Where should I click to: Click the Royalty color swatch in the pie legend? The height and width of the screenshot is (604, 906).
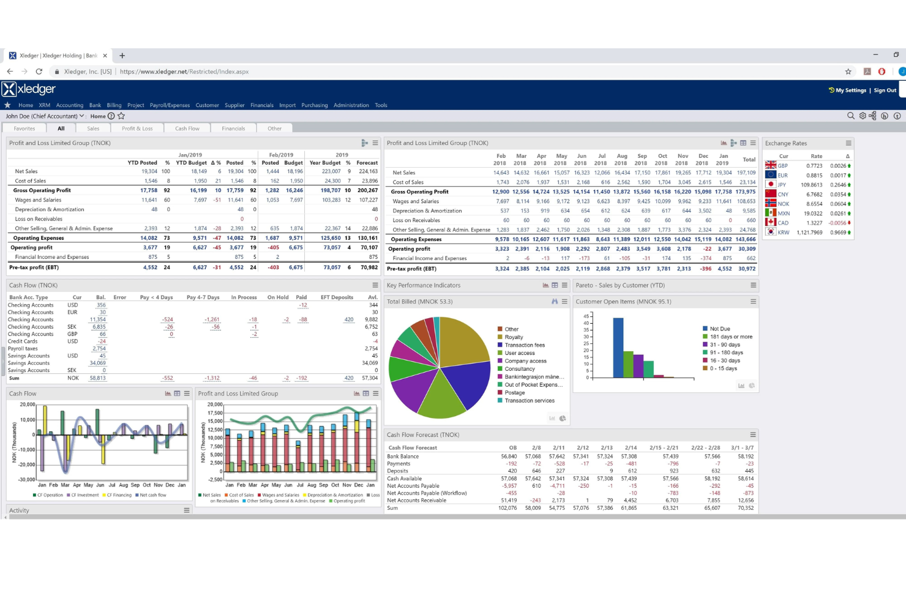pyautogui.click(x=500, y=337)
